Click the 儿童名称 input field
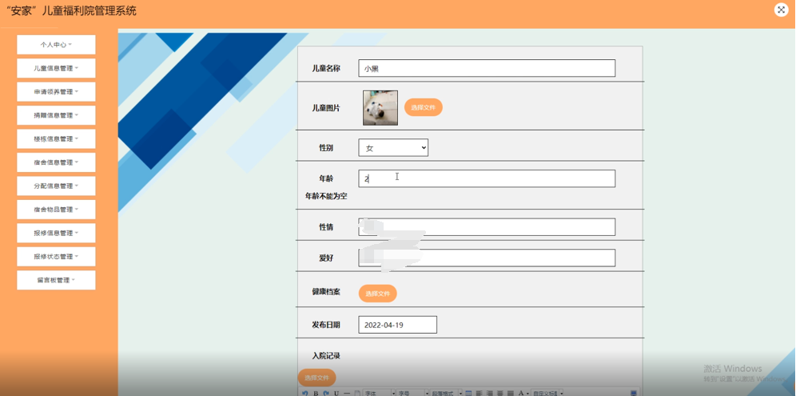 pos(487,68)
